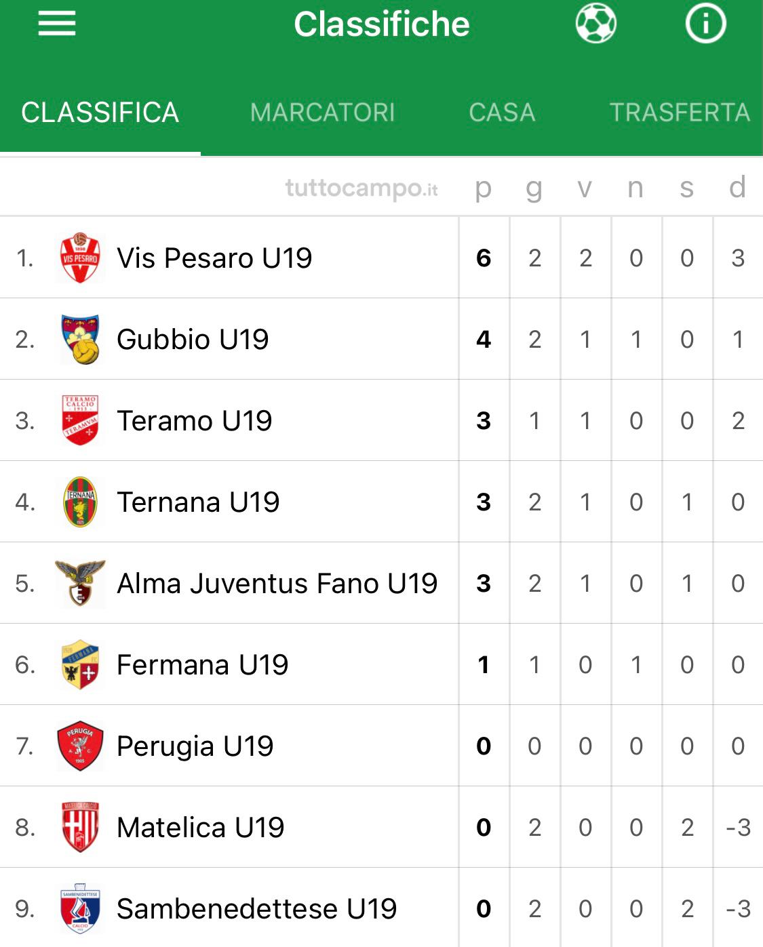Image resolution: width=763 pixels, height=947 pixels.
Task: Open Vis Pesaro U19 team name
Action: coord(214,258)
